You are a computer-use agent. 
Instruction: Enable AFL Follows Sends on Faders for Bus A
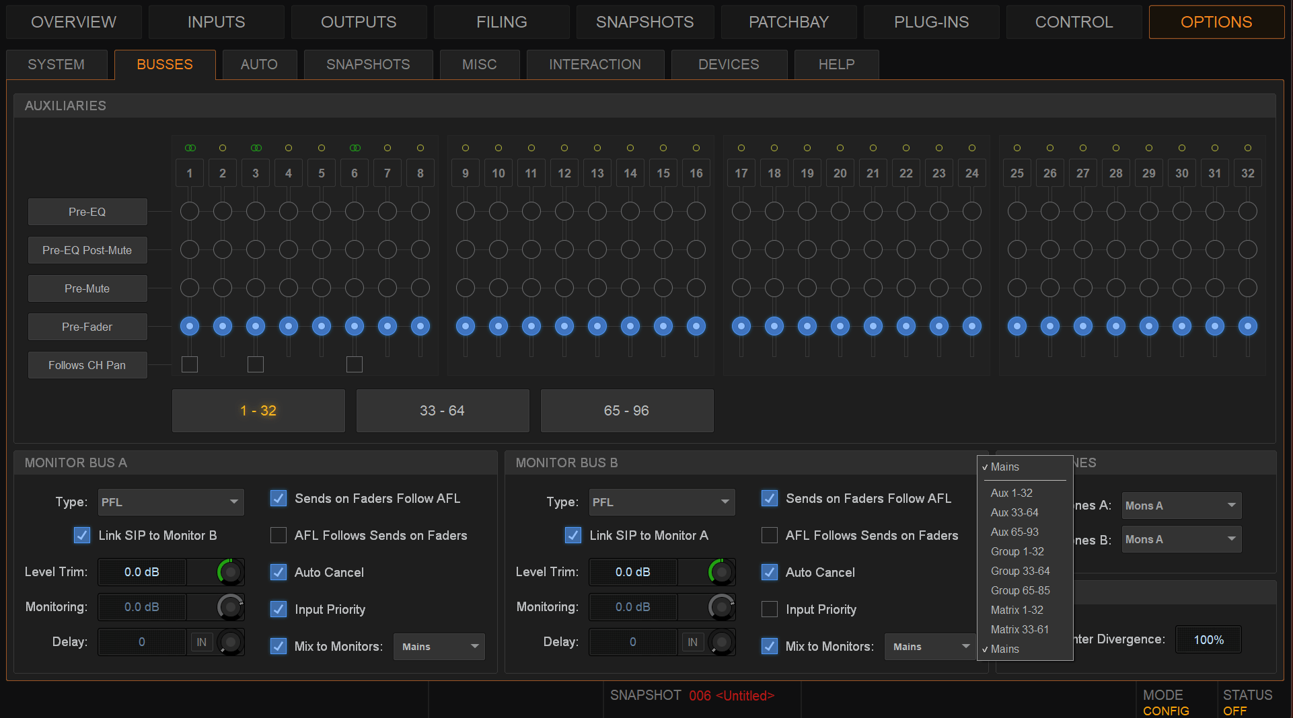click(x=279, y=535)
